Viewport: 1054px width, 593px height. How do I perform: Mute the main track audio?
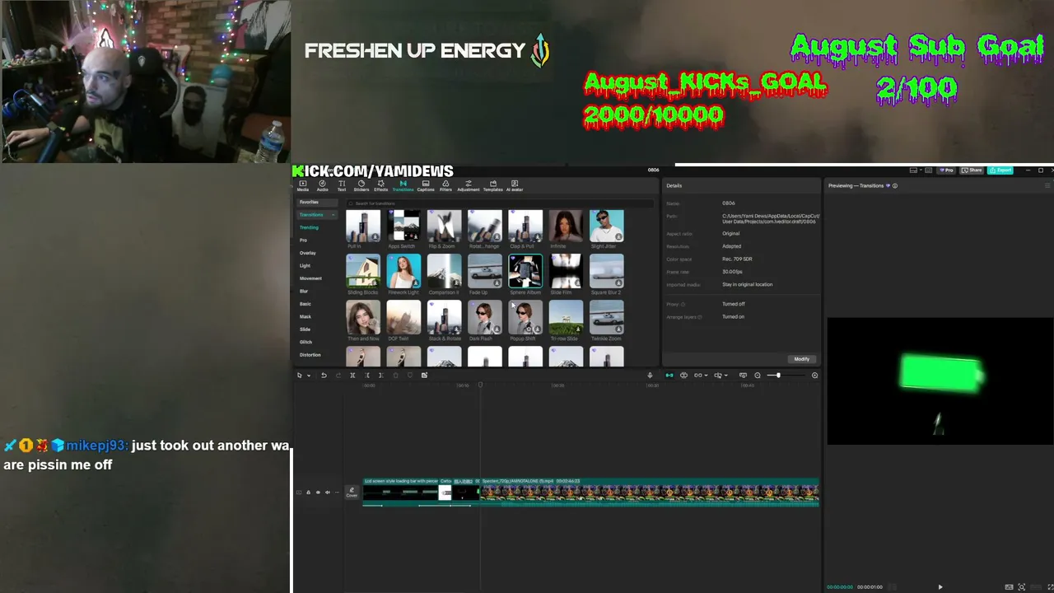point(328,493)
